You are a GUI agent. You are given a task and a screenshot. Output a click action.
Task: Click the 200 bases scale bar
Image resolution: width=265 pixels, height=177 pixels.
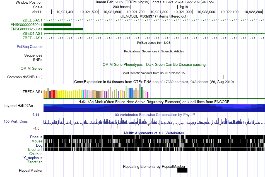coord(154,7)
